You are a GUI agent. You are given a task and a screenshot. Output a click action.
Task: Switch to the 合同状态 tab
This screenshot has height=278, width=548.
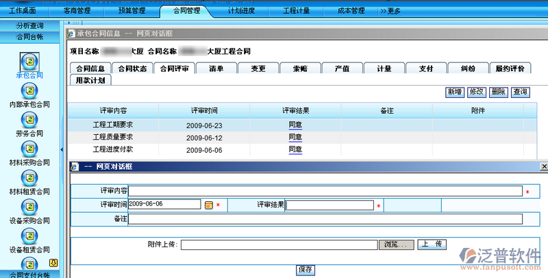(x=132, y=68)
